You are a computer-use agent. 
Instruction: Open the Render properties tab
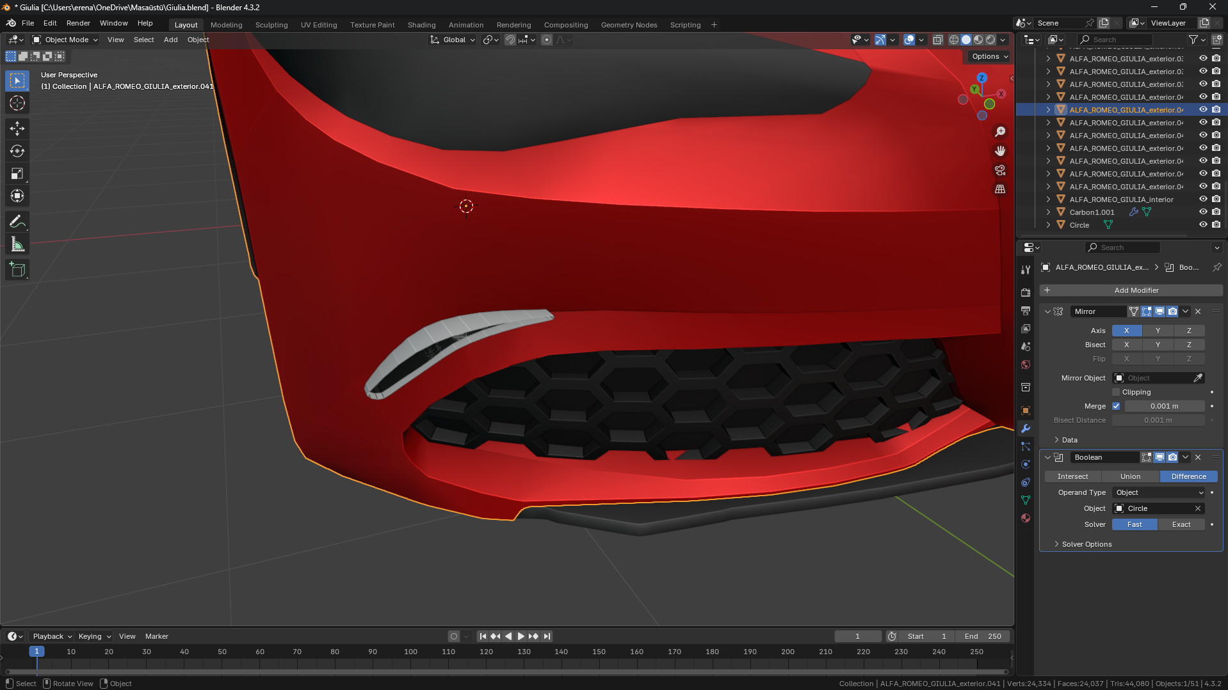(x=1026, y=292)
